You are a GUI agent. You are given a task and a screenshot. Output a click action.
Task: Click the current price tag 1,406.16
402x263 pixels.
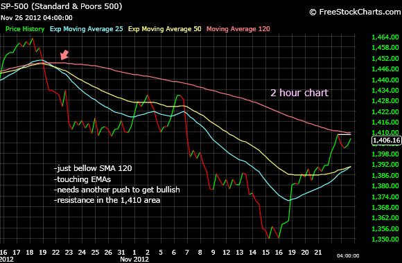click(x=387, y=140)
